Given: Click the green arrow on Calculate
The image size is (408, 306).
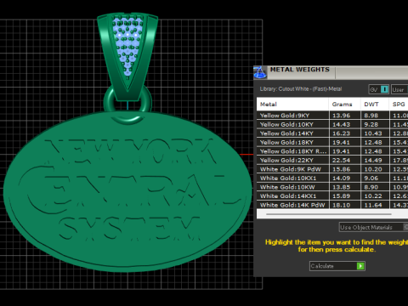Looking at the screenshot, I should click(360, 266).
